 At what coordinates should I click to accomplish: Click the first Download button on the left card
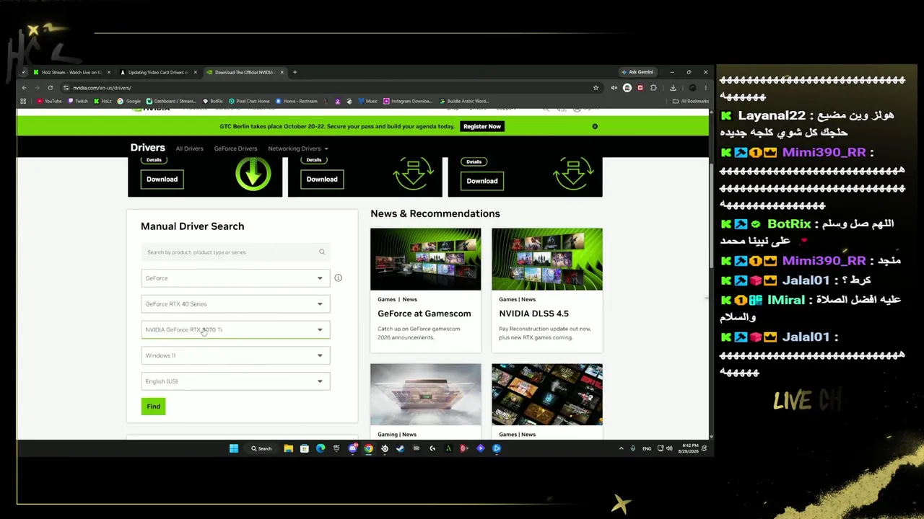(x=162, y=179)
